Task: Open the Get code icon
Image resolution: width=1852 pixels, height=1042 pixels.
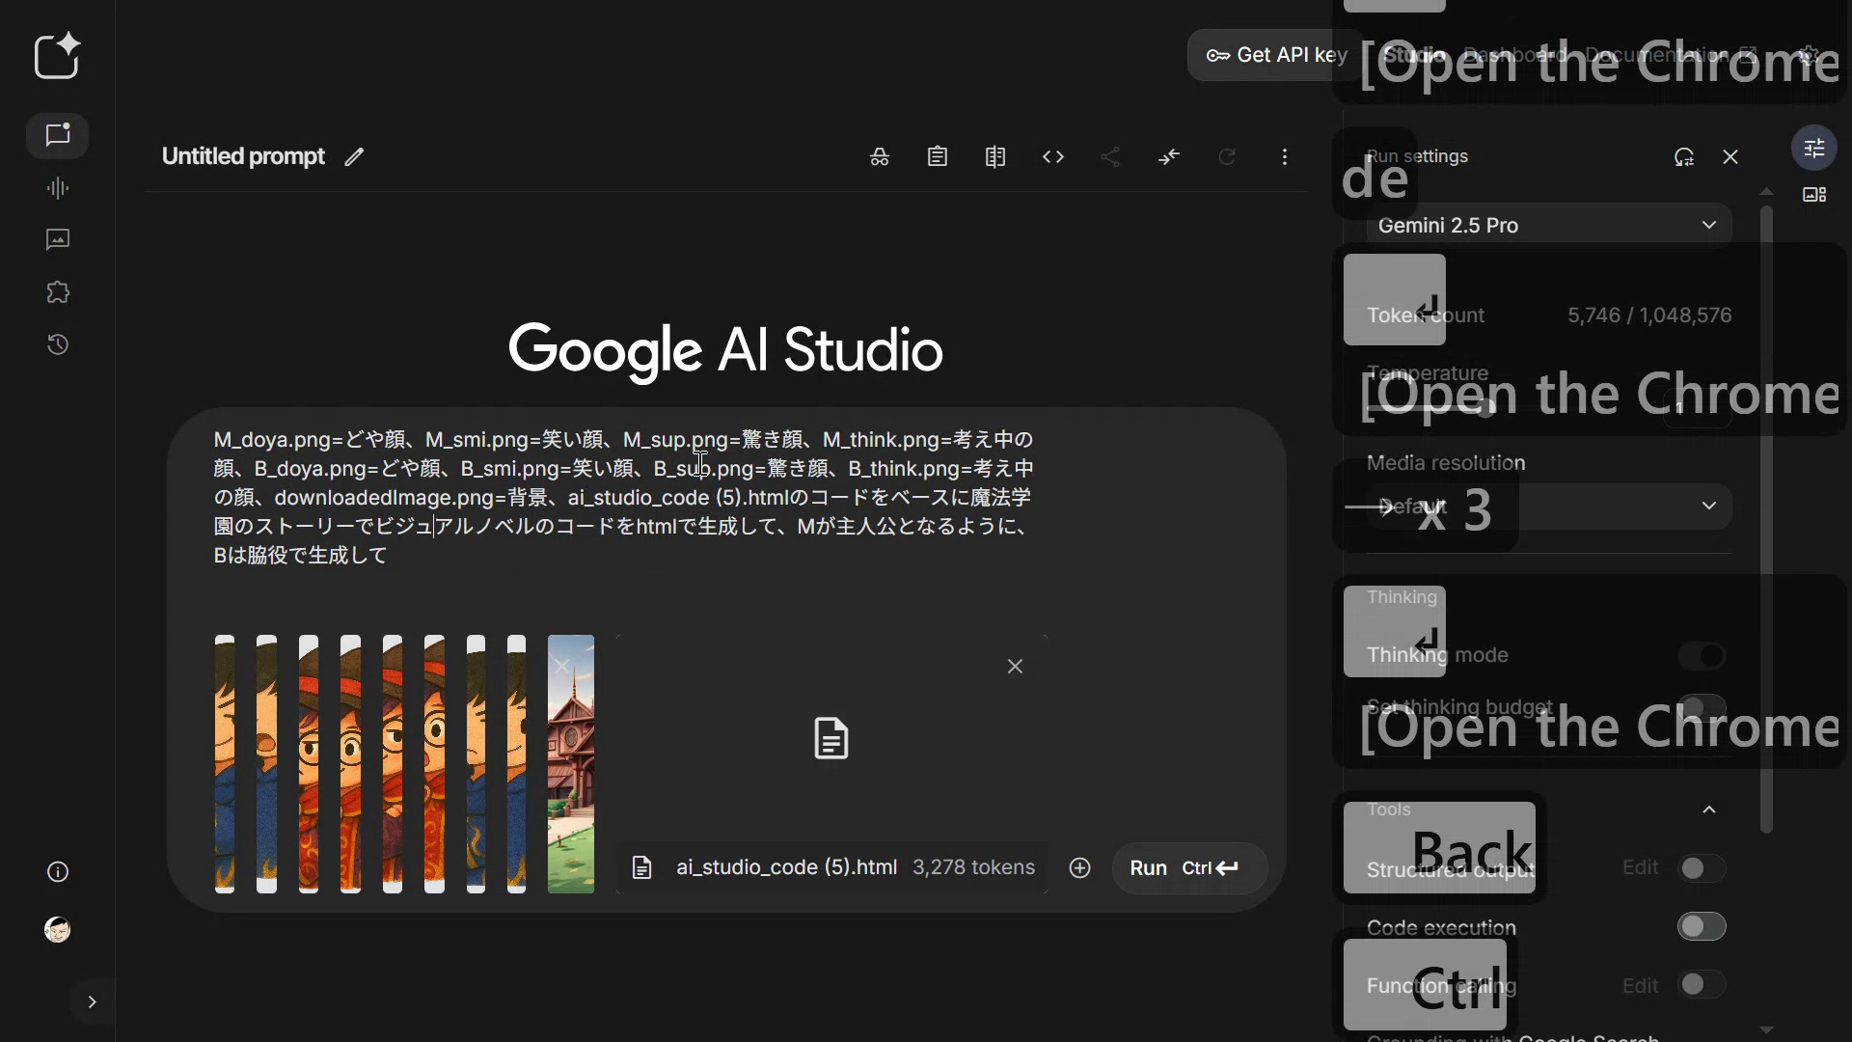Action: (1053, 157)
